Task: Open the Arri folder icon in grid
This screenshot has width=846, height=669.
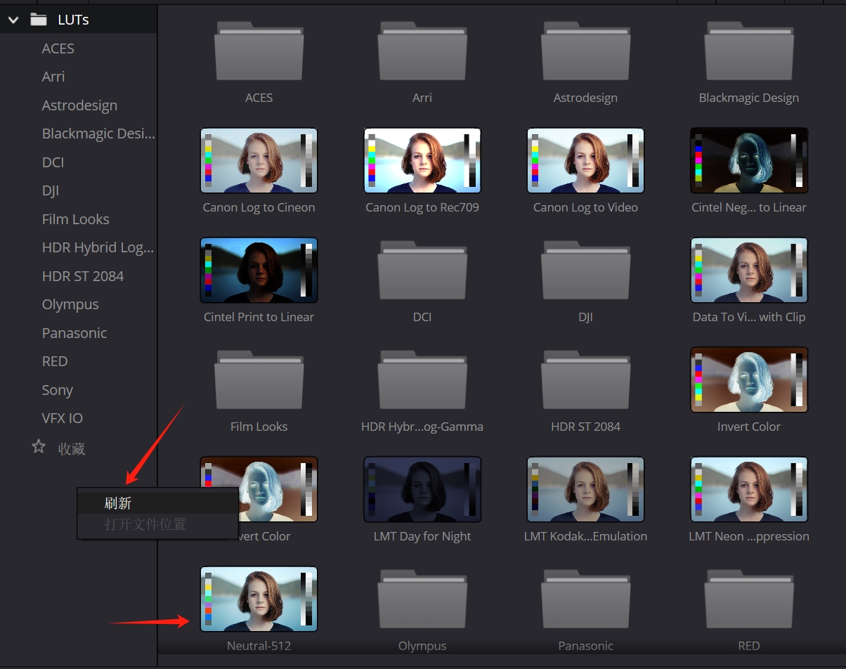Action: click(422, 51)
